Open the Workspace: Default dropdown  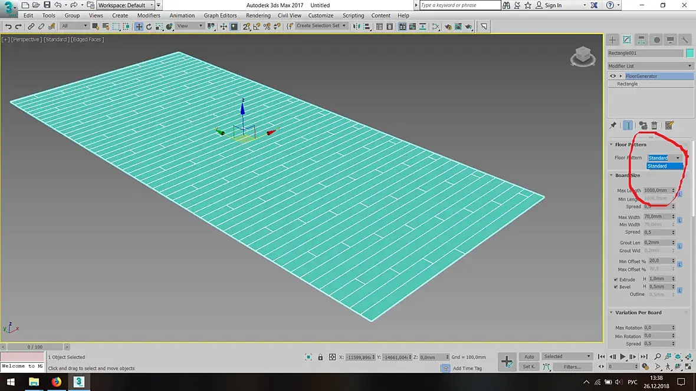click(x=125, y=5)
